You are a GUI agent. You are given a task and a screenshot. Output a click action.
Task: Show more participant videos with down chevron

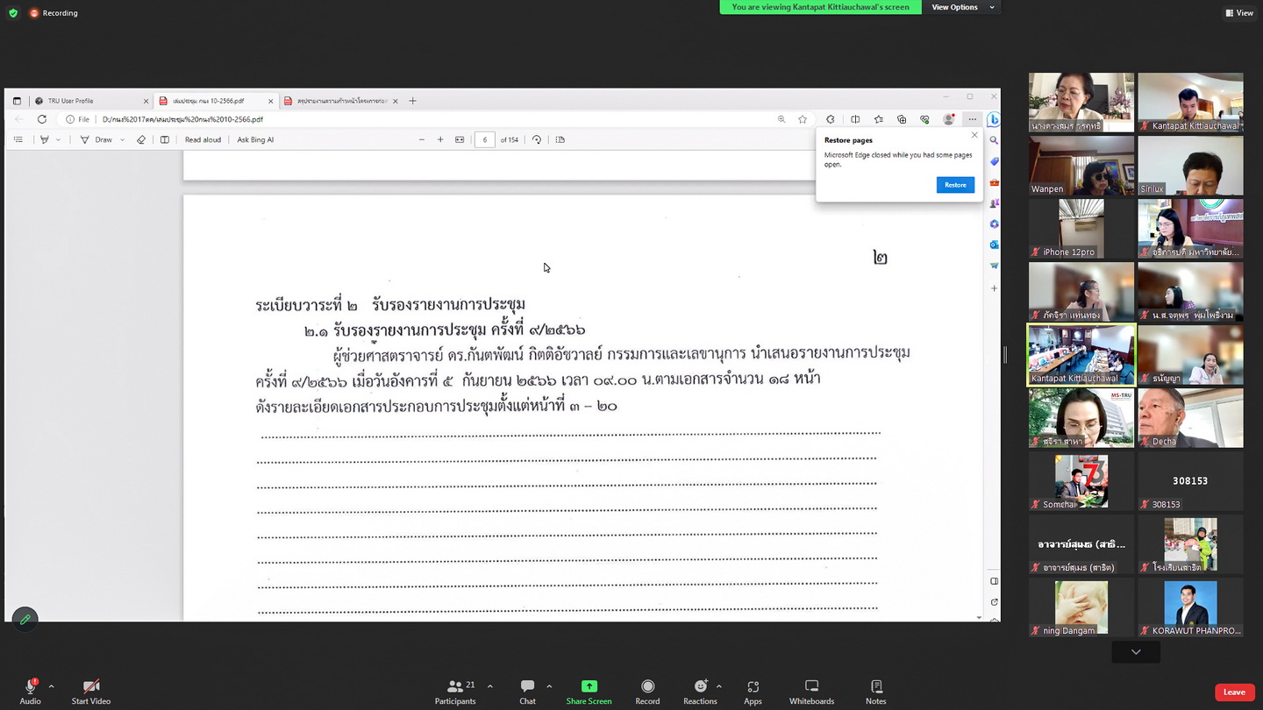(1136, 652)
